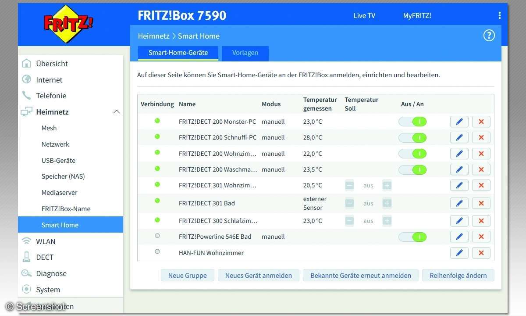
Task: Edit the FRITZ!DECT 300 Schlafzim… device
Action: [x=459, y=221]
